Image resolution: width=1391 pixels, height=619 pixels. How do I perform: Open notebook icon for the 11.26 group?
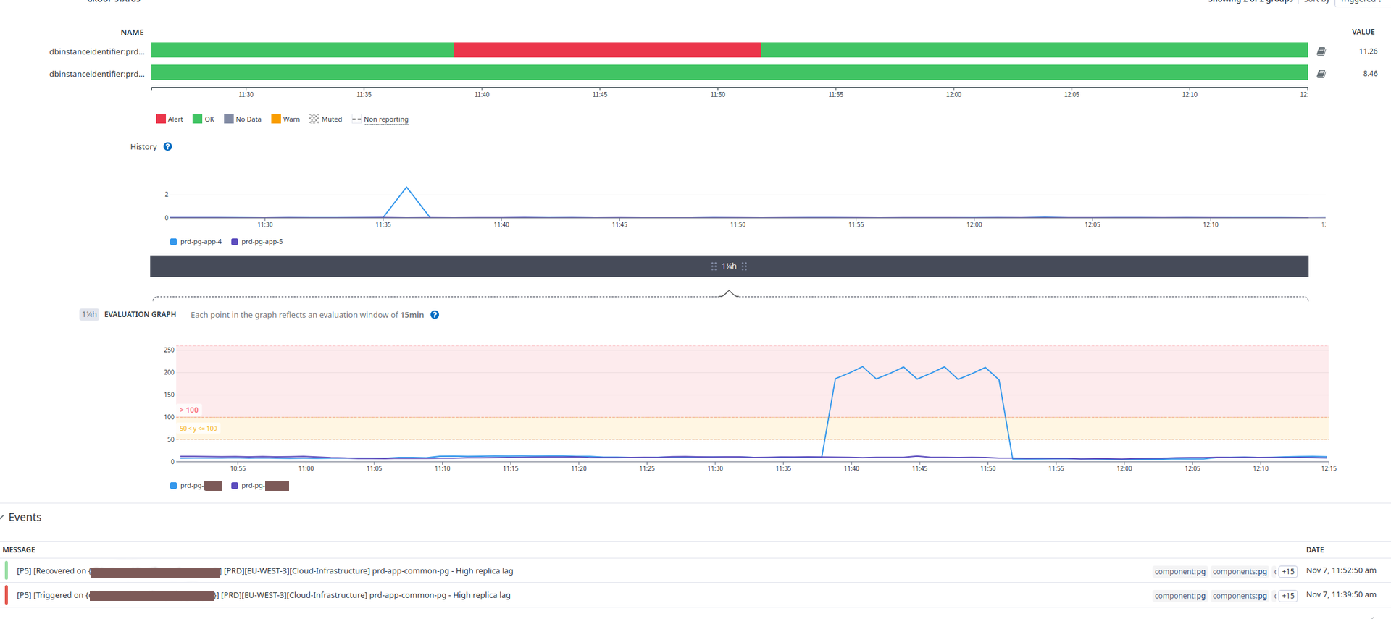click(1321, 51)
